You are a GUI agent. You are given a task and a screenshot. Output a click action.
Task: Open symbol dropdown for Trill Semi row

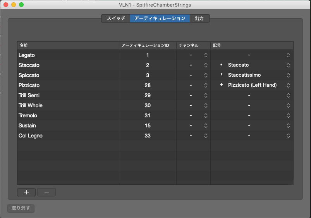[288, 95]
